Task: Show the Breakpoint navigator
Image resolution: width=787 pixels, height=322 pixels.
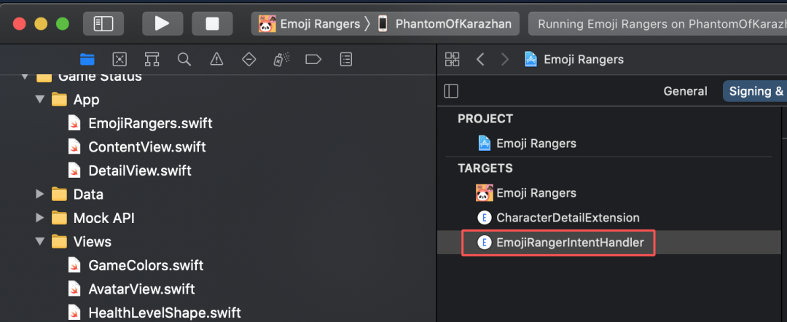Action: [x=313, y=59]
